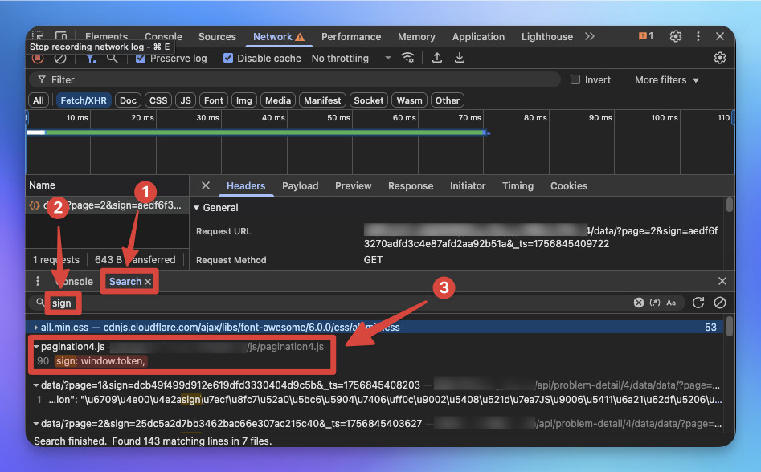Show the Preview tab of request
Screen dimensions: 761x472
point(354,186)
